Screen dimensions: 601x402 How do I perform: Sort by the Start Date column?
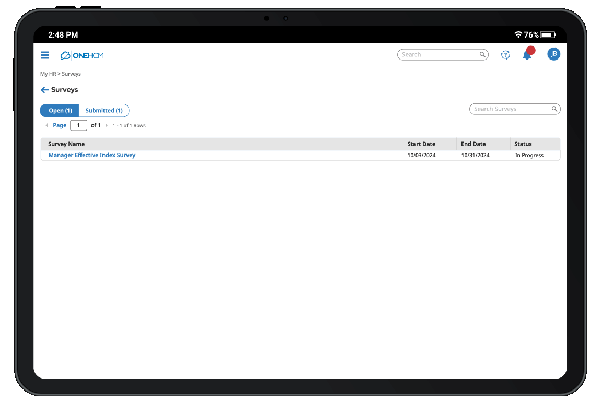point(422,144)
